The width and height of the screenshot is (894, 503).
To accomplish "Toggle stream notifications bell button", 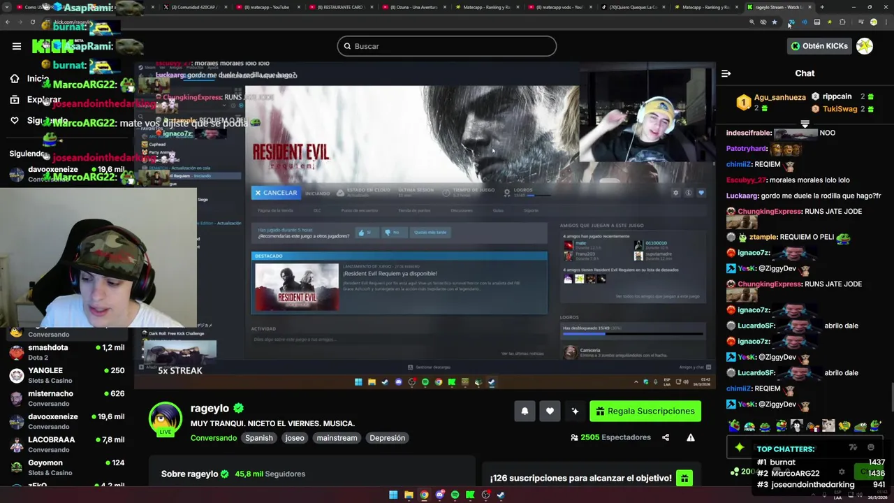I will point(525,411).
